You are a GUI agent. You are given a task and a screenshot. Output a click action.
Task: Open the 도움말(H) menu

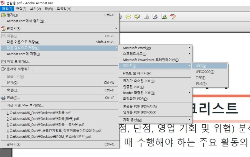64,9
